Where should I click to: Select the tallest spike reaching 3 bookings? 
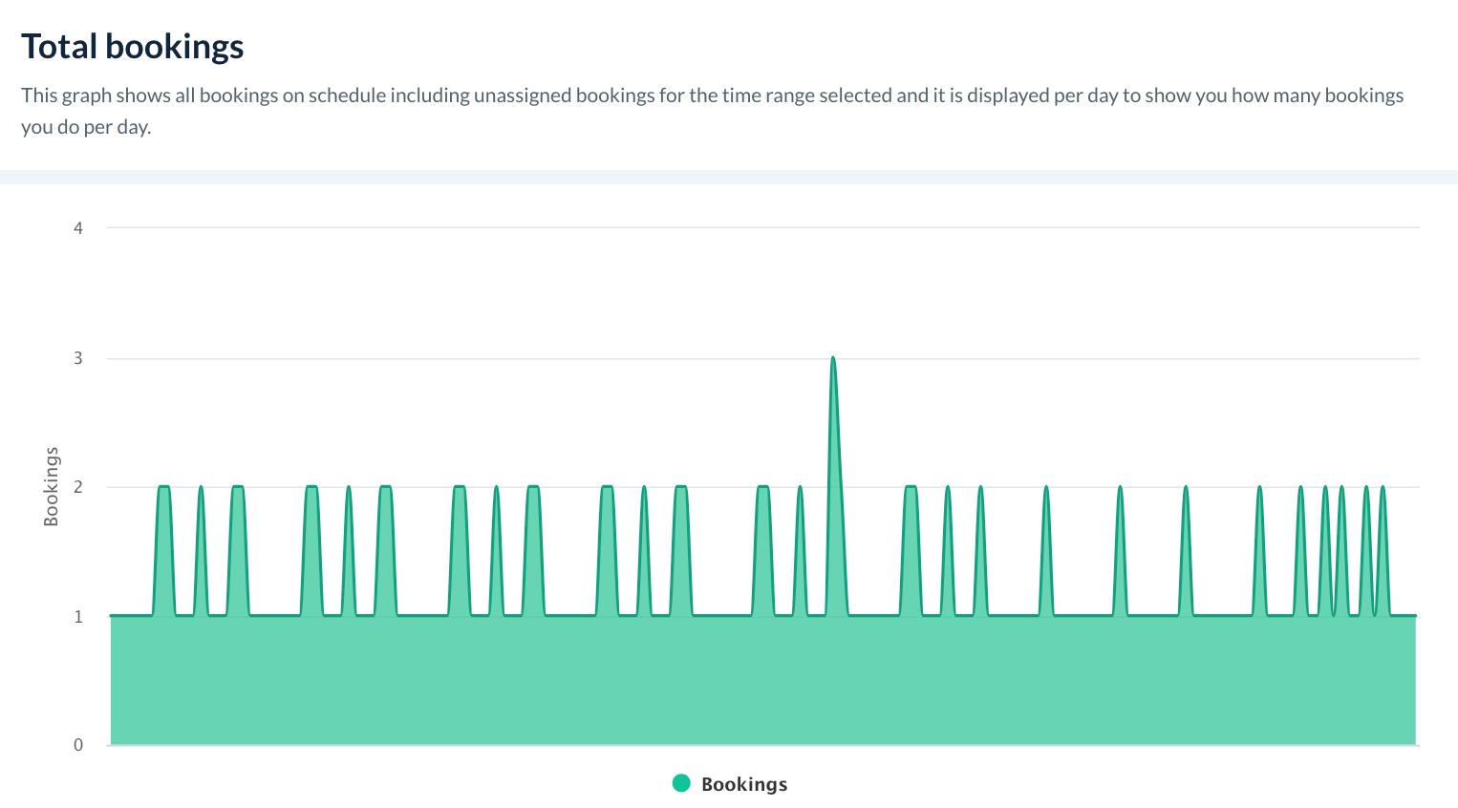coord(833,359)
